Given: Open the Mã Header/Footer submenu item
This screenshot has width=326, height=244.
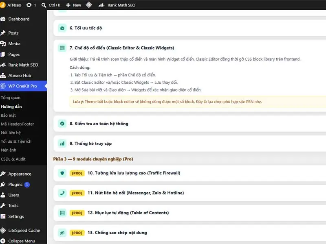Looking at the screenshot, I should [18, 124].
